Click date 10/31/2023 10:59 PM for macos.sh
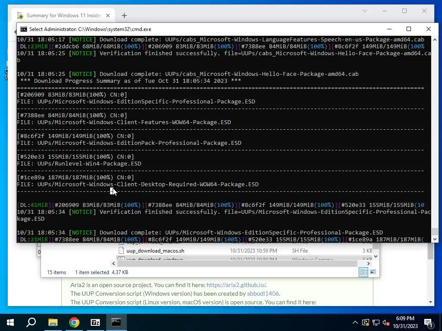The image size is (442, 331). 253,250
